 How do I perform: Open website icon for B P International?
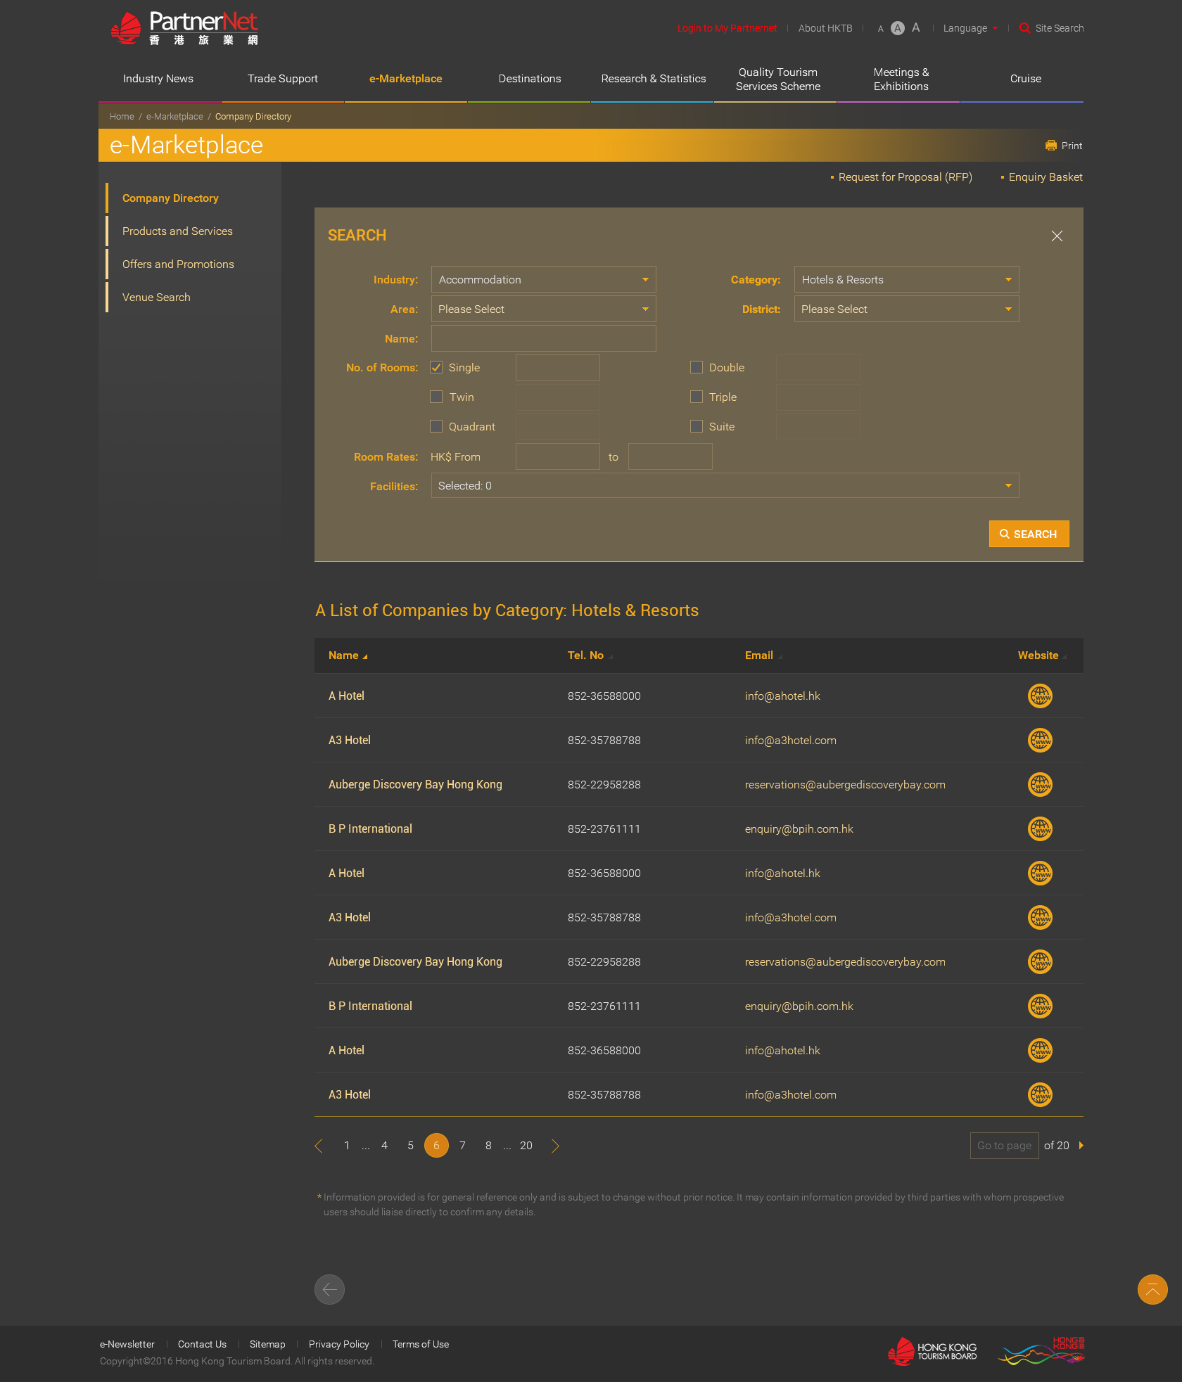tap(1040, 828)
